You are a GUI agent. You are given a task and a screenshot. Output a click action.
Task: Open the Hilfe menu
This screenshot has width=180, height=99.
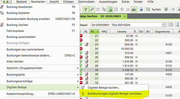[x=150, y=2]
